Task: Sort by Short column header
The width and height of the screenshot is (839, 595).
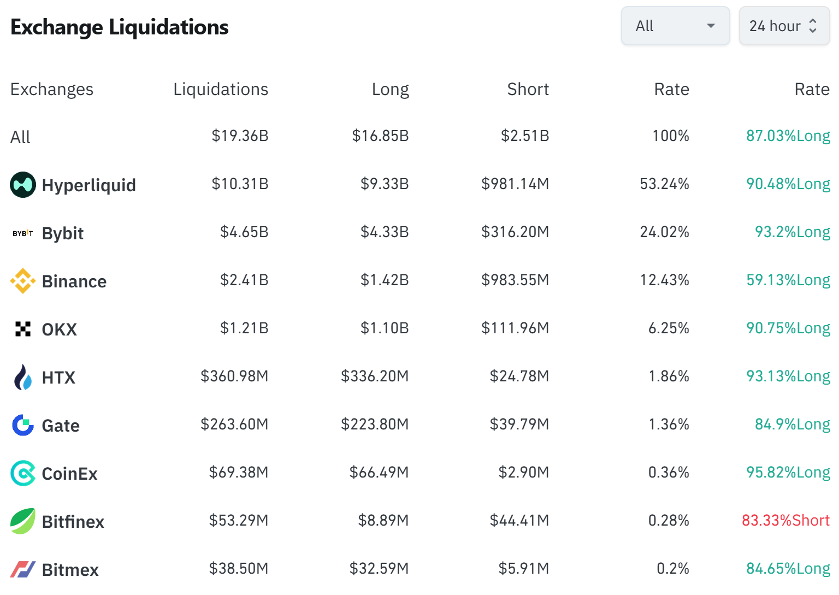Action: [528, 89]
